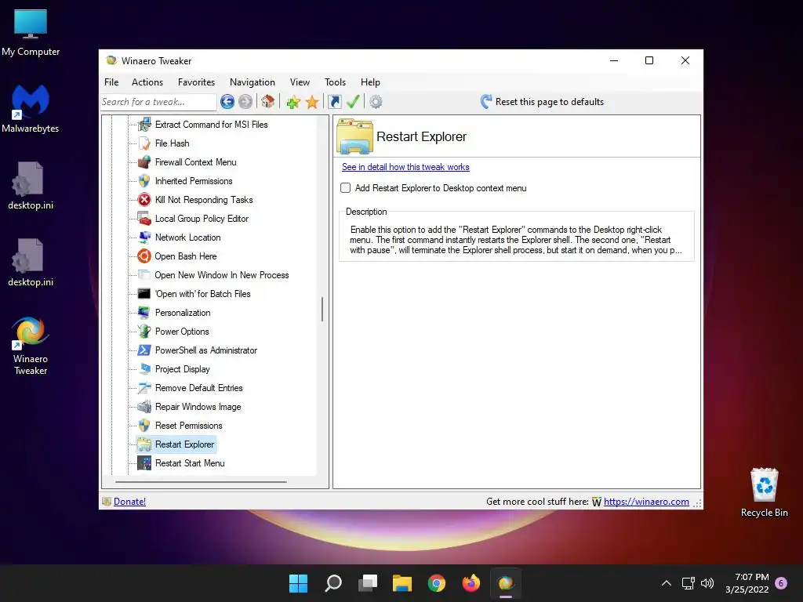Click the Local Group Policy Editor icon
Viewport: 803px width, 602px height.
[145, 219]
